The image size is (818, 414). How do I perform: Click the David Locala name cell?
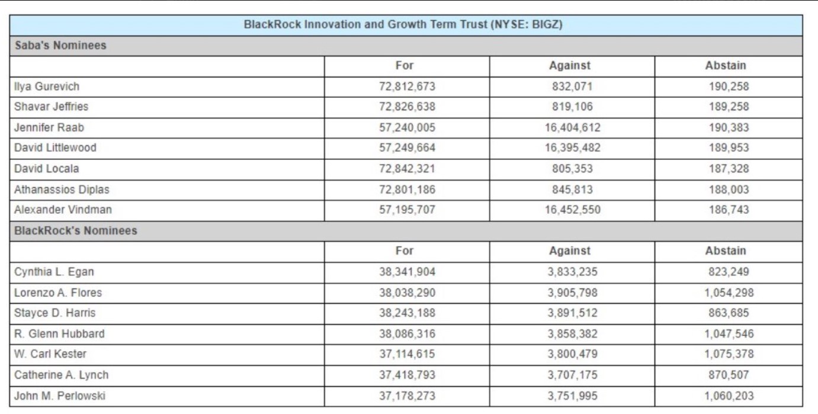click(x=47, y=169)
